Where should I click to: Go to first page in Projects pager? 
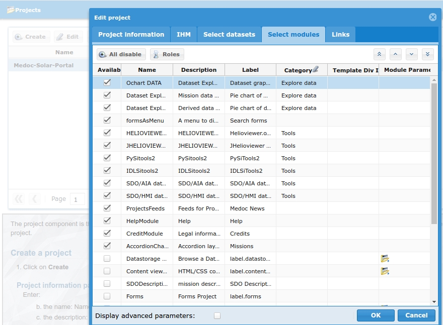click(x=19, y=199)
